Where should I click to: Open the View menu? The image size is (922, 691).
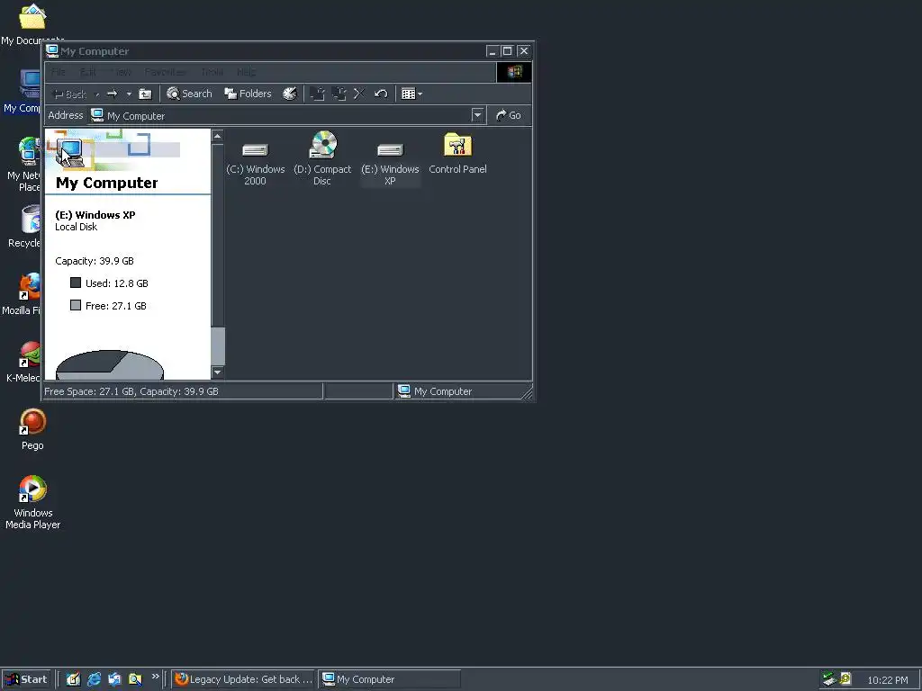(x=122, y=72)
